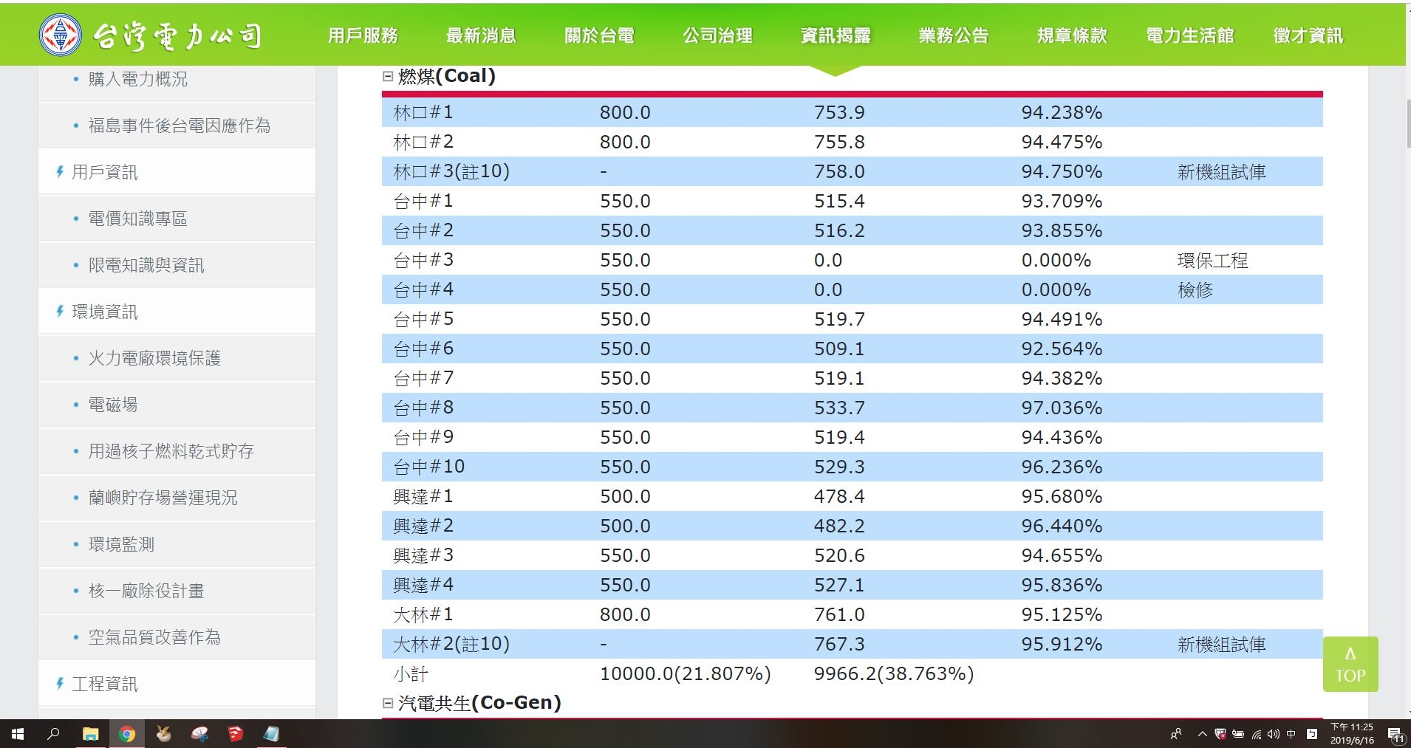
Task: Click the 761.0 output of 大林#1
Action: click(x=839, y=614)
